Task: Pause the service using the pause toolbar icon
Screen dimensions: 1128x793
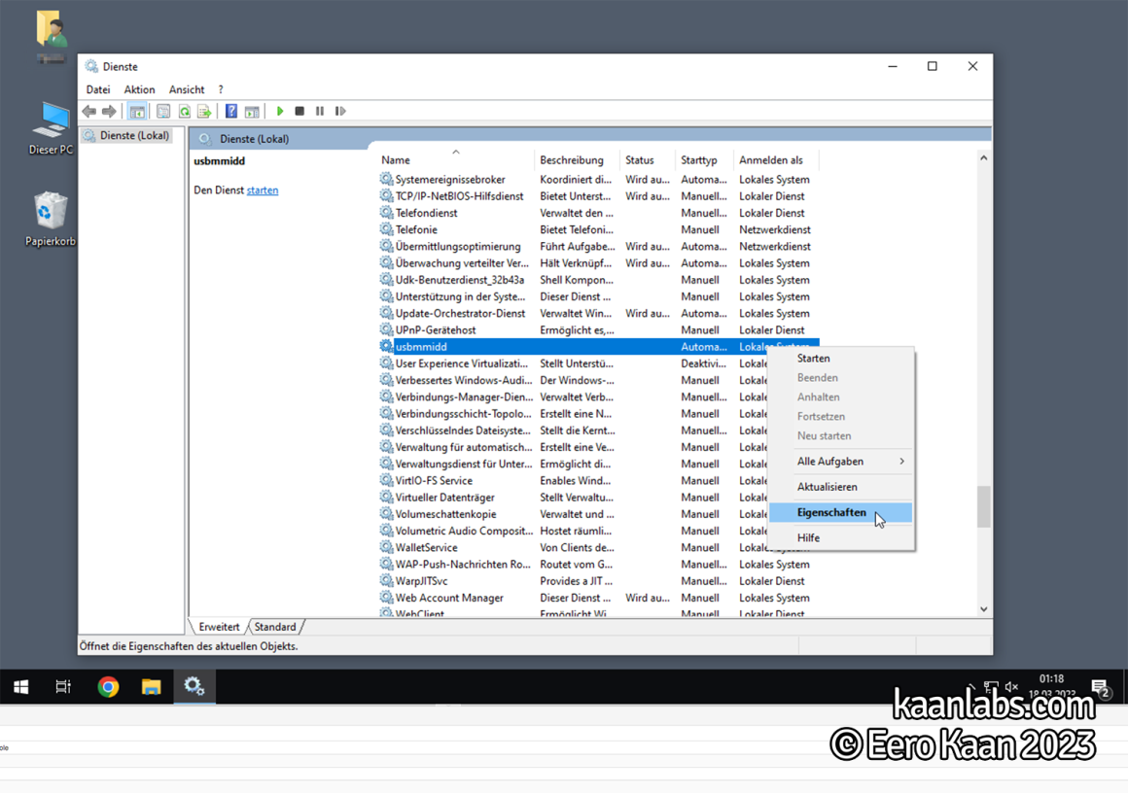Action: tap(322, 111)
